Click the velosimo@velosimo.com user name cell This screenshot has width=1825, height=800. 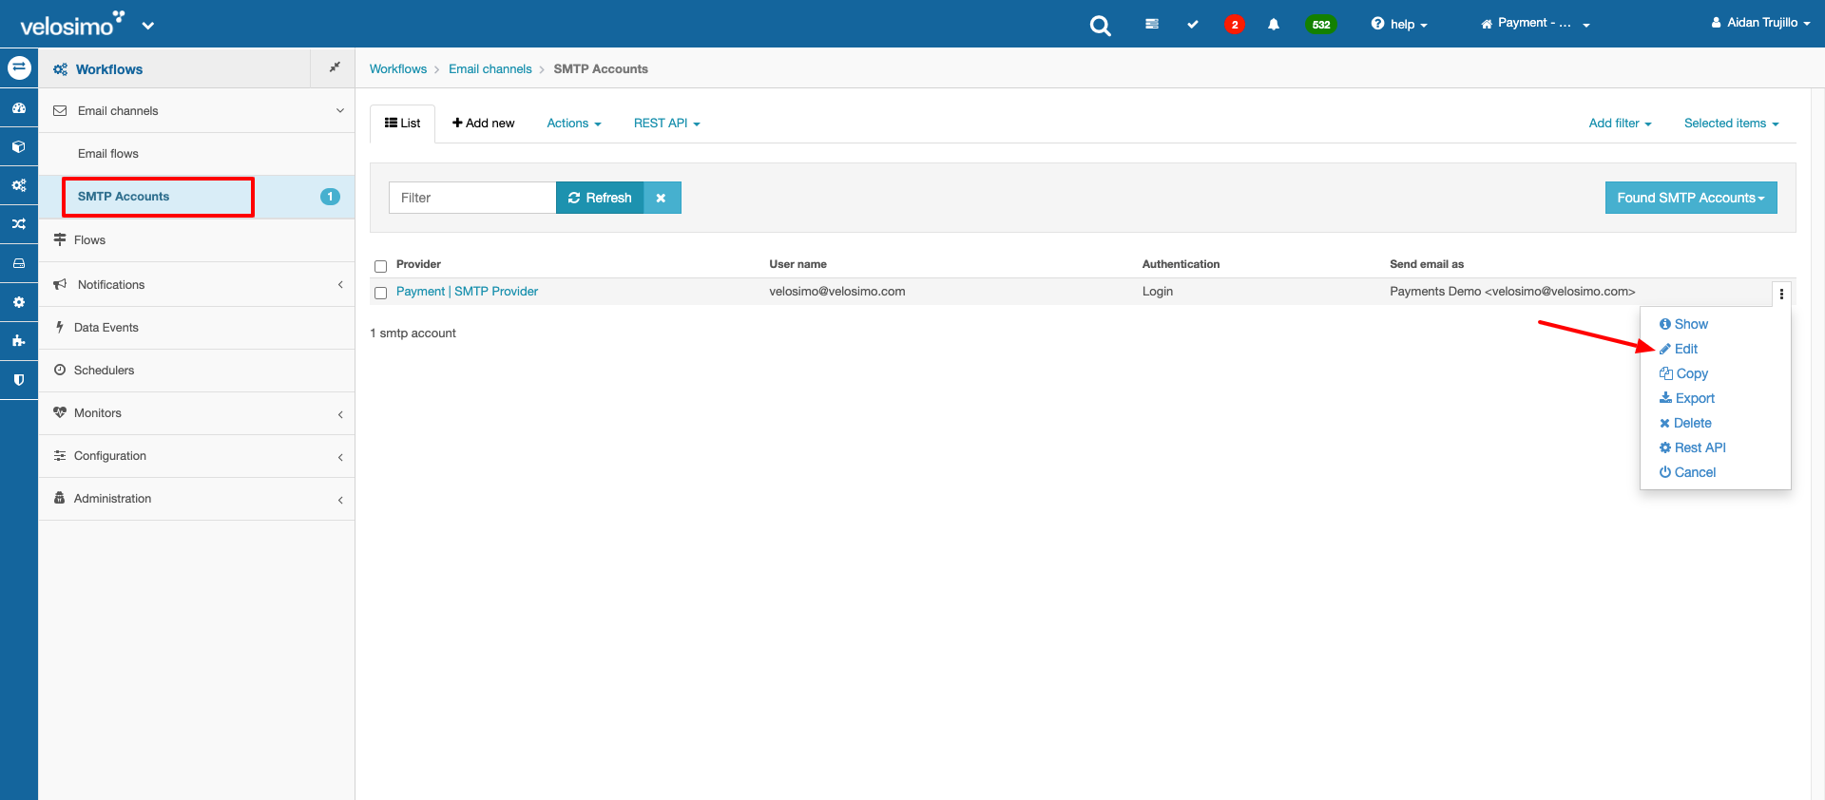pos(837,292)
